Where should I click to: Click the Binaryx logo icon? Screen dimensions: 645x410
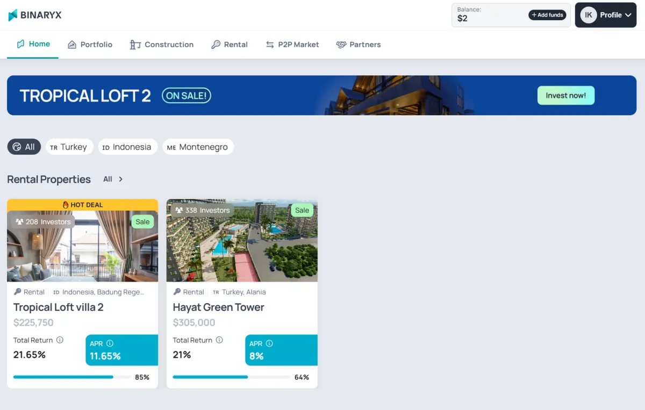pyautogui.click(x=12, y=15)
